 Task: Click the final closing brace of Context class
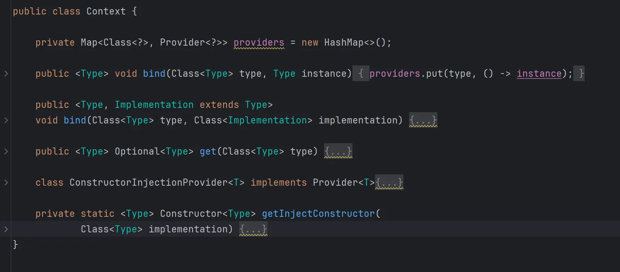tap(15, 245)
